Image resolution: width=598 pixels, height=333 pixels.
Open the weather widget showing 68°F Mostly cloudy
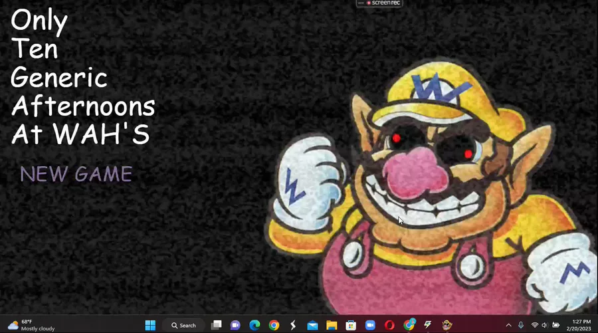coord(31,326)
